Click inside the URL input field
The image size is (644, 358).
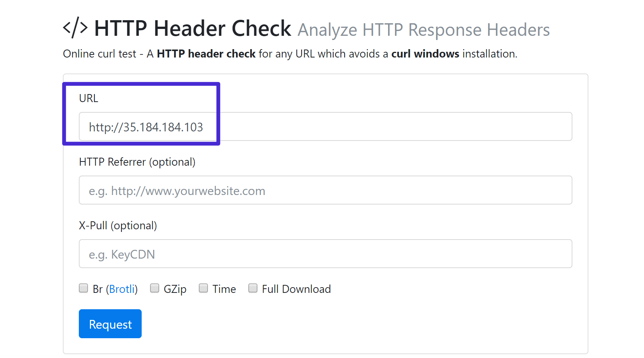tap(324, 126)
